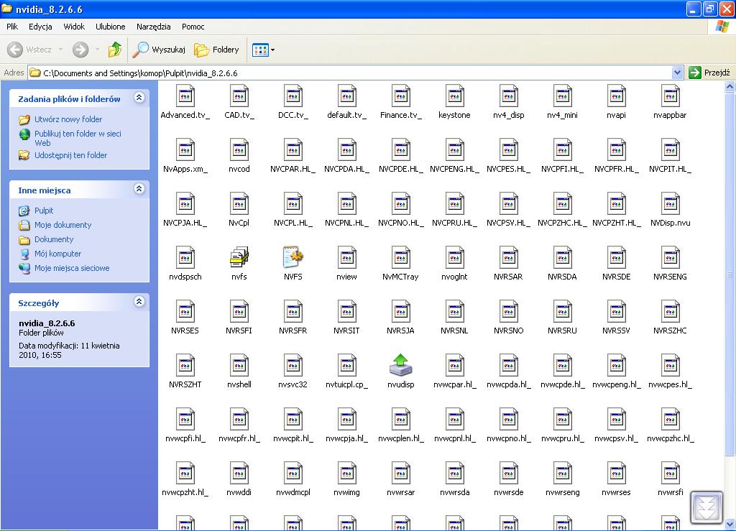Select the nvwddi file icon
The height and width of the screenshot is (531, 736).
click(x=239, y=474)
